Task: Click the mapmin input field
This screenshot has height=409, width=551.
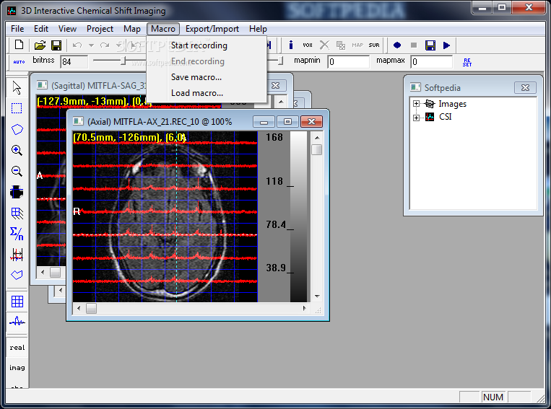Action: point(348,62)
